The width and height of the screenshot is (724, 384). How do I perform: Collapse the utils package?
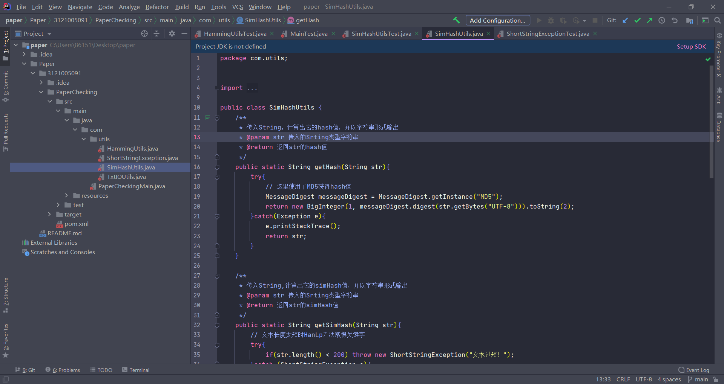84,139
